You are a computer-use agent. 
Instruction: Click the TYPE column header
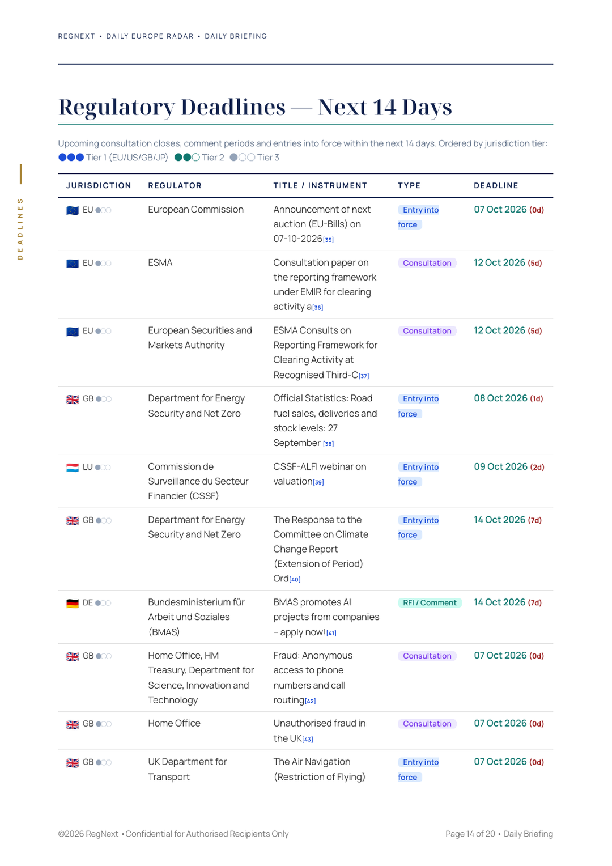[x=409, y=185]
